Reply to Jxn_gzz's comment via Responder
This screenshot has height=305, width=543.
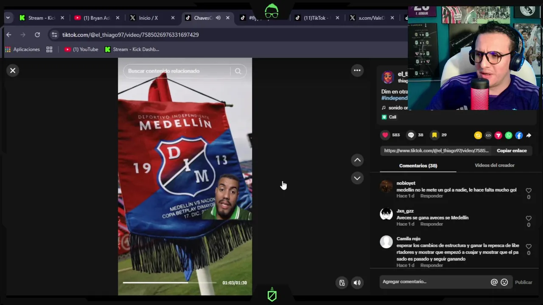pos(431,224)
